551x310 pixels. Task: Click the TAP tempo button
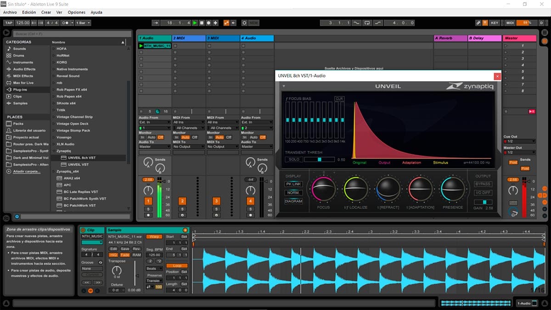[x=9, y=23]
